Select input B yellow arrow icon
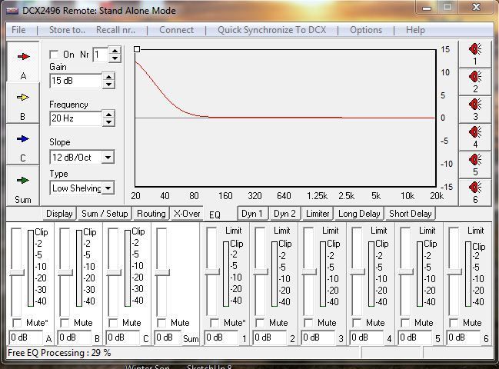Screen dimensions: 499x369 23,98
